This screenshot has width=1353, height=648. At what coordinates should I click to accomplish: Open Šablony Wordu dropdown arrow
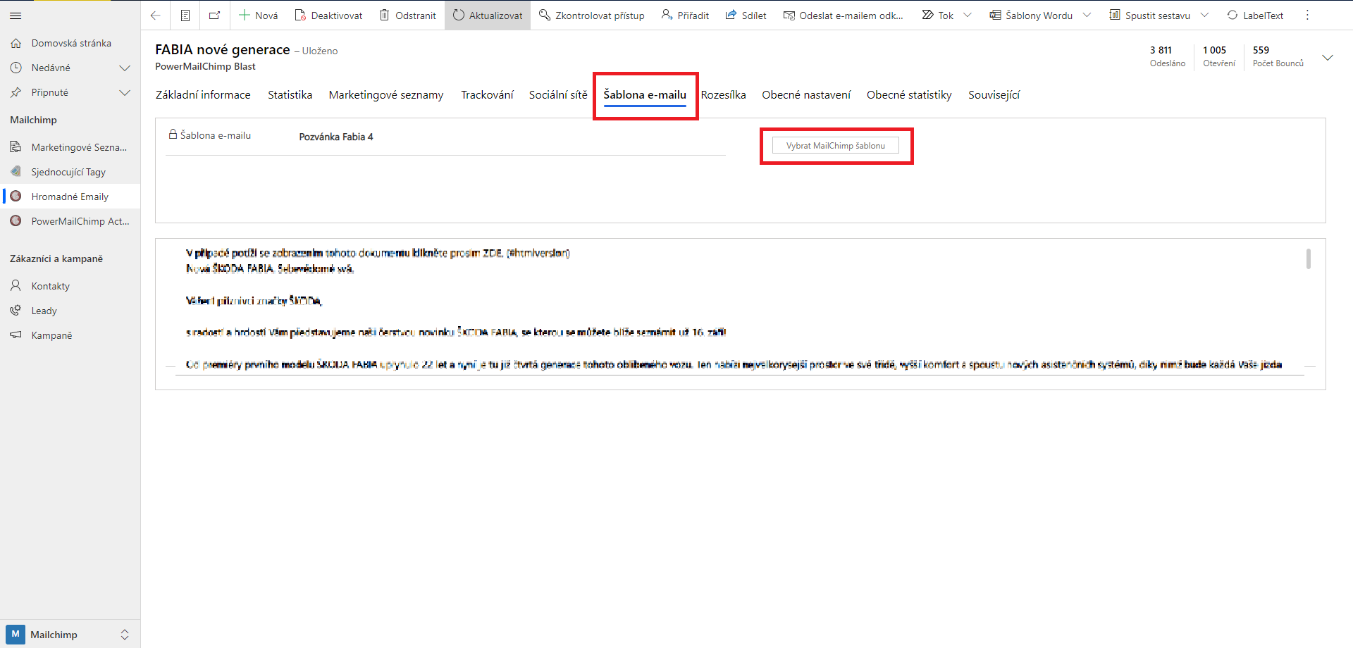(x=1087, y=15)
